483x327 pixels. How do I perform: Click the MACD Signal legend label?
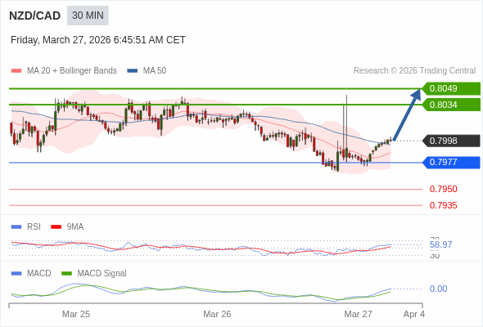pyautogui.click(x=102, y=274)
